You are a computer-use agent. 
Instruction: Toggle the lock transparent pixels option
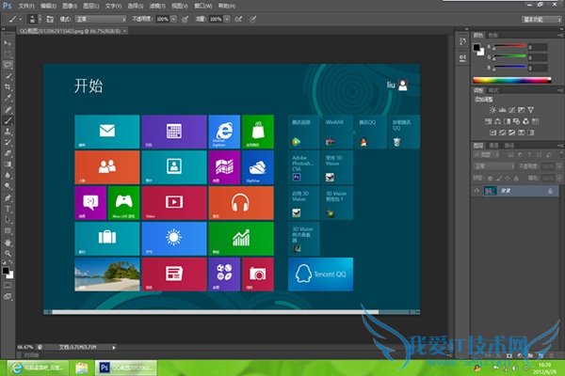click(490, 178)
